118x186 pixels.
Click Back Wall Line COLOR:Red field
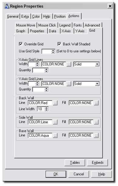pos(40,103)
